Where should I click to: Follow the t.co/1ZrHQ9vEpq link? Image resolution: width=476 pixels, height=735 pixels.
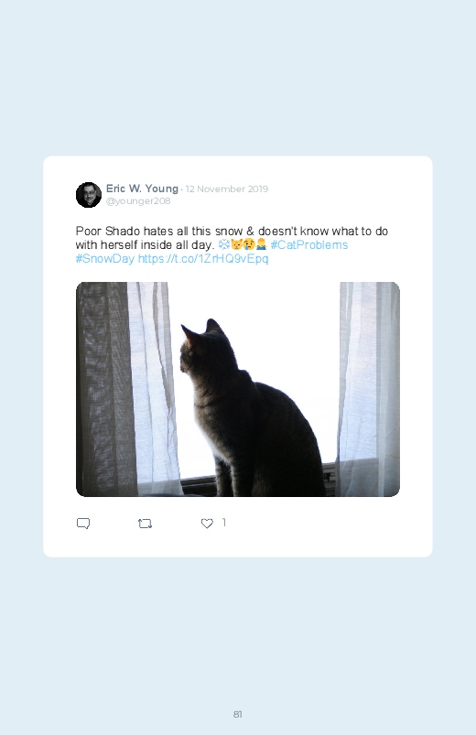click(203, 259)
